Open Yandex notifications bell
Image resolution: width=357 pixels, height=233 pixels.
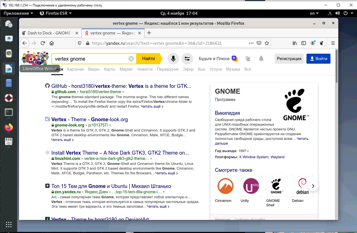tap(261, 59)
